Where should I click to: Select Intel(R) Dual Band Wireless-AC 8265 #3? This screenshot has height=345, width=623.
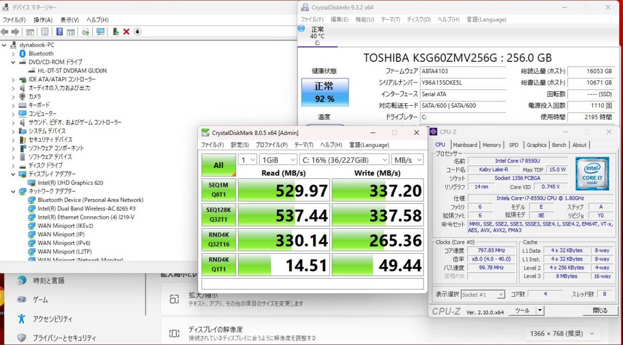pyautogui.click(x=86, y=209)
